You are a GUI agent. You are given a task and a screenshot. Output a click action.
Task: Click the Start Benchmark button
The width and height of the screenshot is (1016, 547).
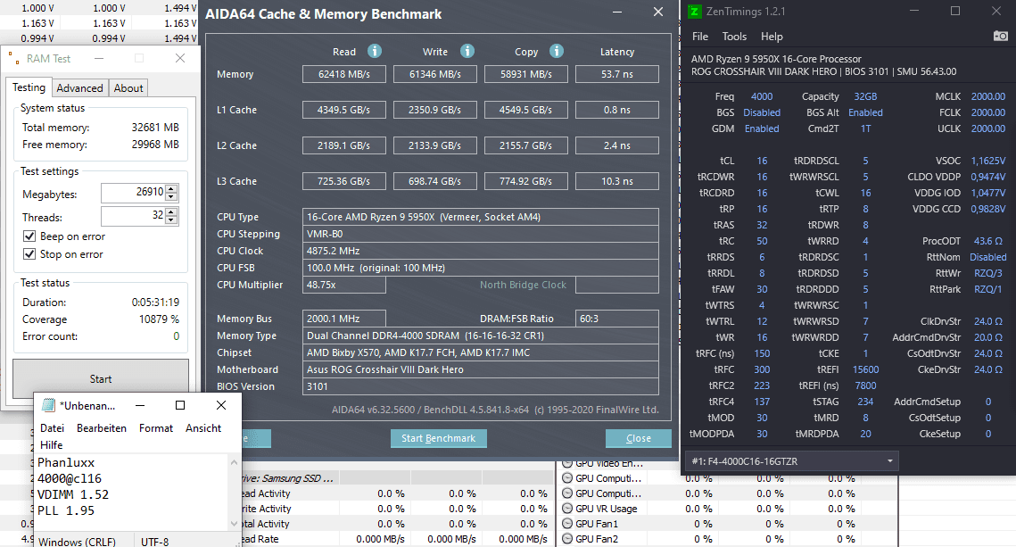click(x=439, y=438)
